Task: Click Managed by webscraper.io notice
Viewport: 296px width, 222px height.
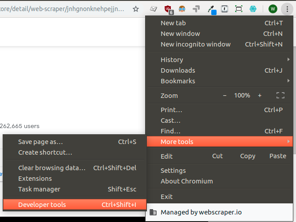Action: [x=220, y=212]
